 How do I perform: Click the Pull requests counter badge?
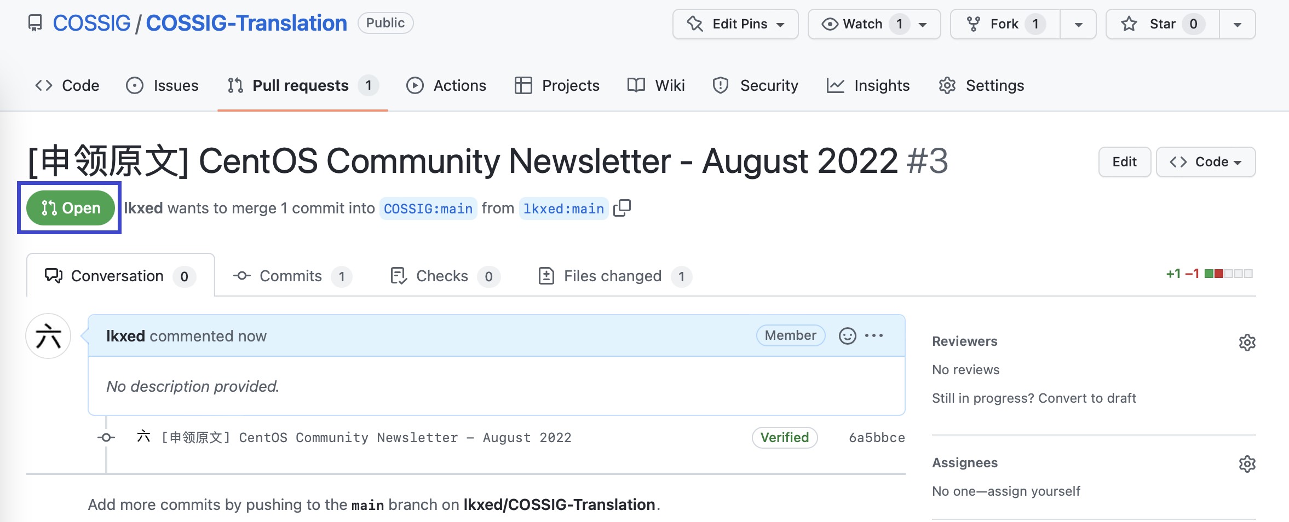pos(369,85)
